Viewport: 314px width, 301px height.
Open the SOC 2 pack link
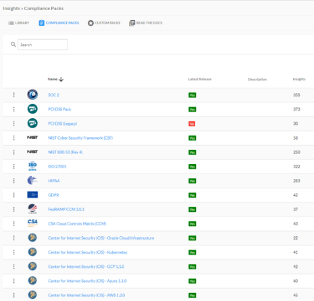pos(53,95)
